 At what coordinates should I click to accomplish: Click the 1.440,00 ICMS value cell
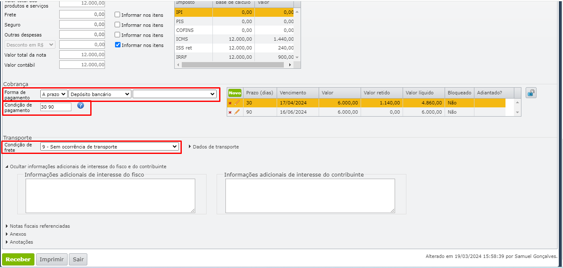(x=274, y=39)
